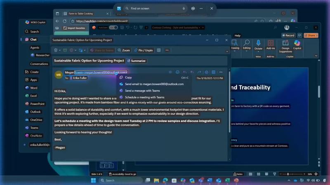Select Chat in M365 Copilot sidebar
Image resolution: width=330 pixels, height=185 pixels.
click(33, 40)
